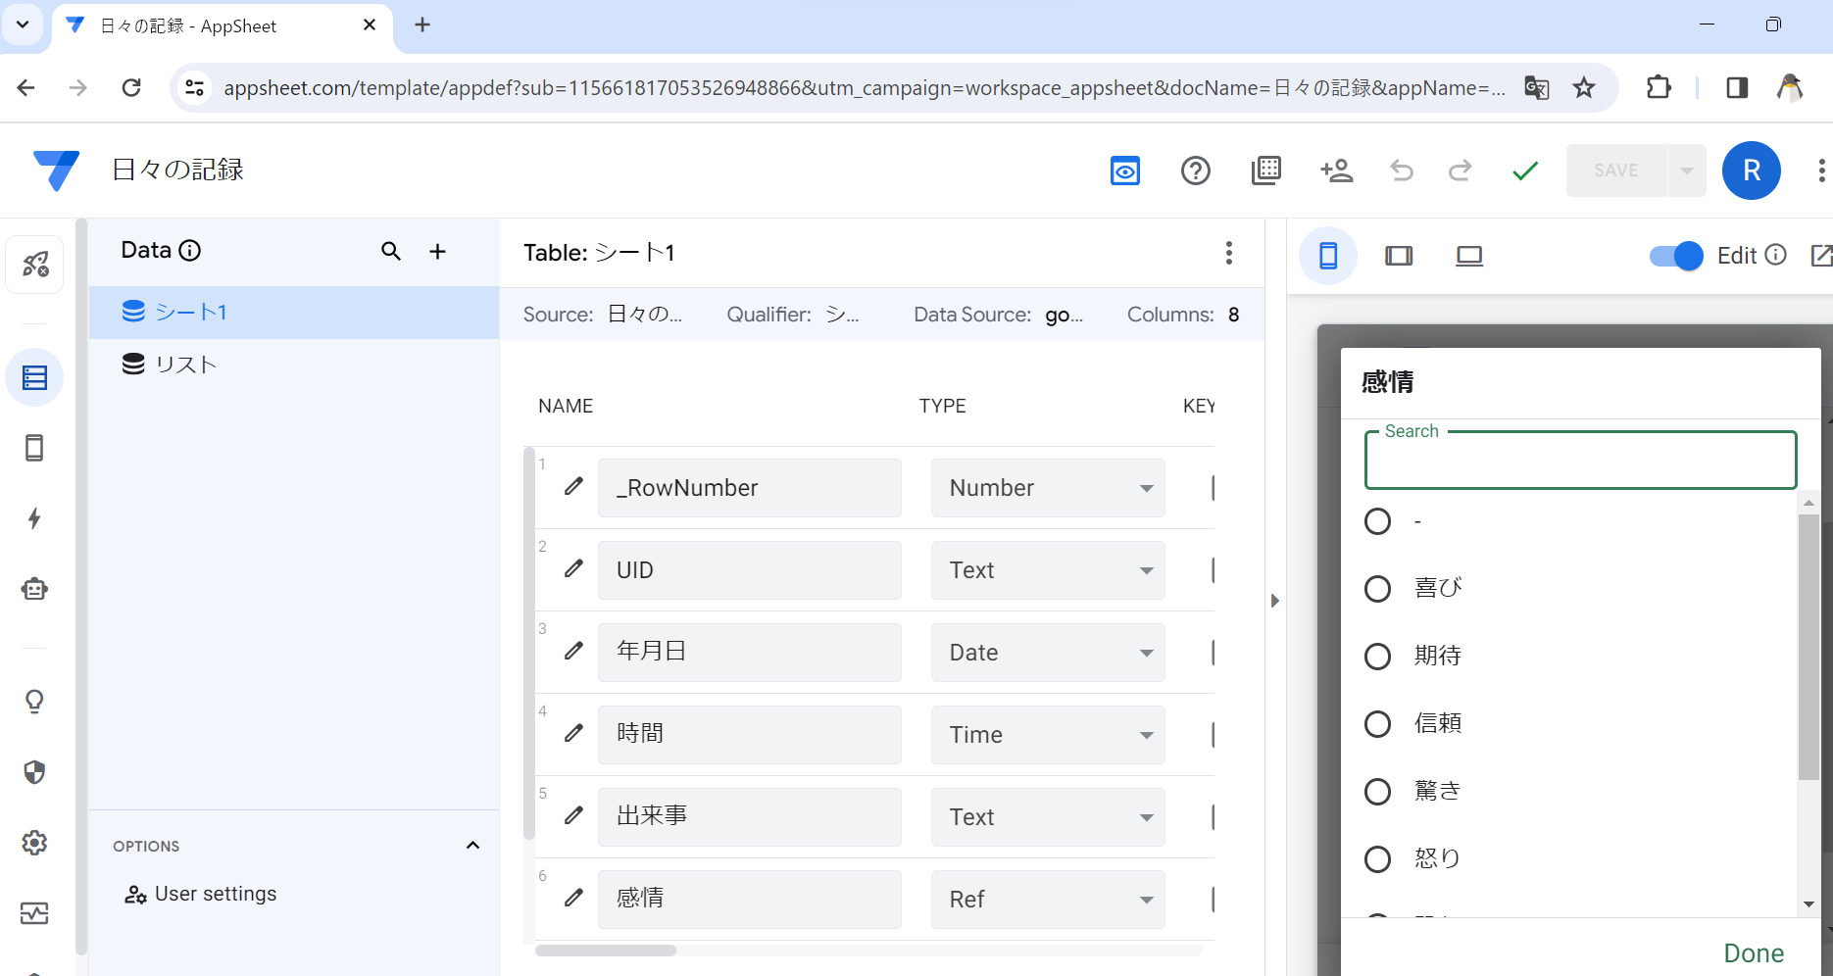Select the '-' radio option
1833x976 pixels.
pyautogui.click(x=1377, y=521)
